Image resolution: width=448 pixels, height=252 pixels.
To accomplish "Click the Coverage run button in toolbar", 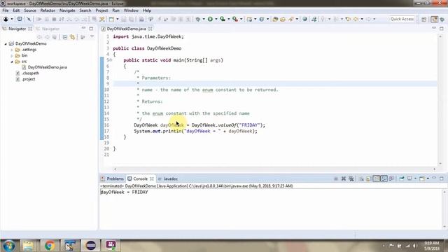I will click(223, 19).
